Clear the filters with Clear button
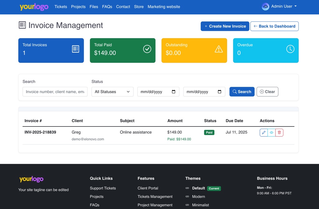The height and width of the screenshot is (209, 319). (267, 92)
